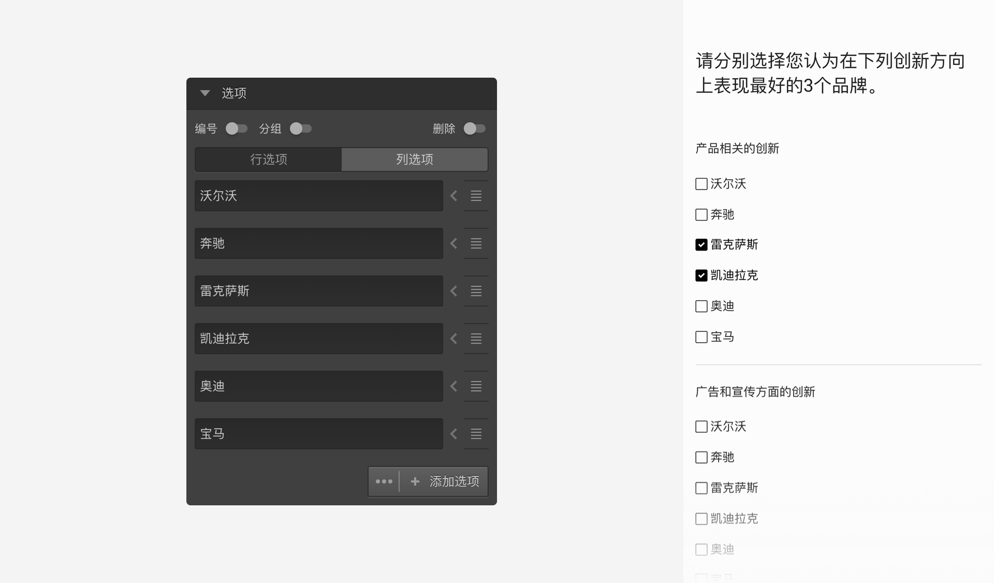Viewport: 994px width, 583px height.
Task: Switch to the 行选项 tab
Action: click(268, 159)
